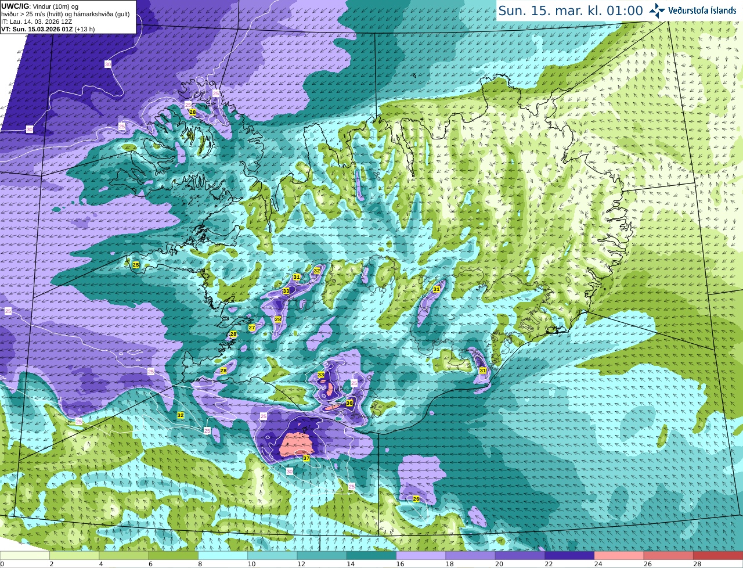Click the legend scale number 22
The height and width of the screenshot is (568, 743).
coord(548,564)
